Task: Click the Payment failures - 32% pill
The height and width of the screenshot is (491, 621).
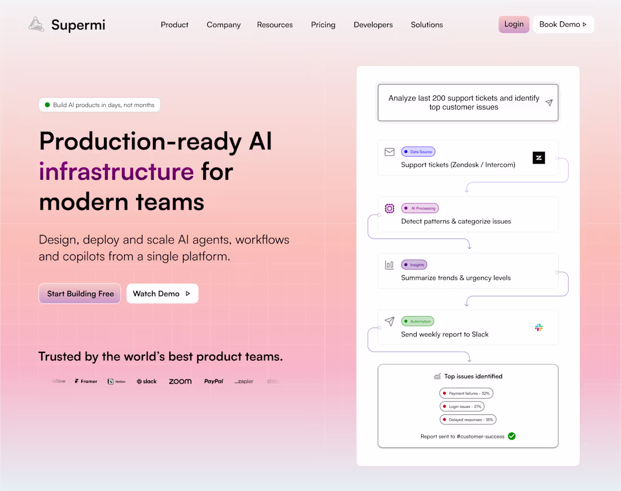Action: 466,393
